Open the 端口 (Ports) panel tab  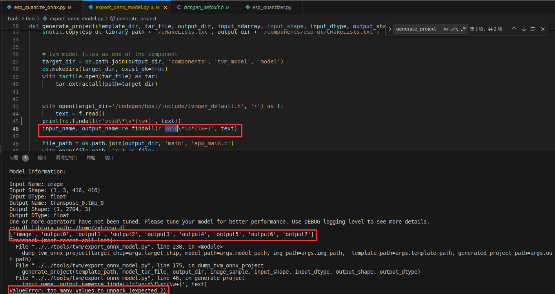109,158
